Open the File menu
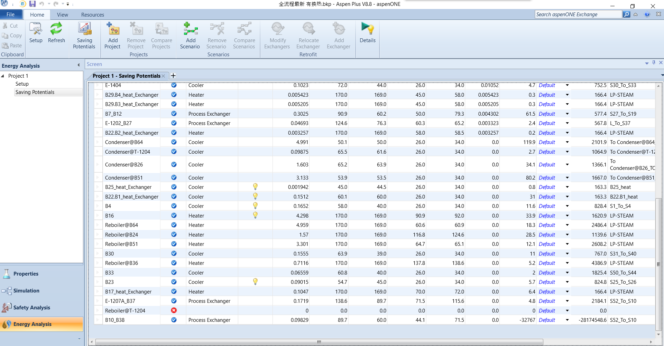Viewport: 664px width, 346px height. (11, 15)
